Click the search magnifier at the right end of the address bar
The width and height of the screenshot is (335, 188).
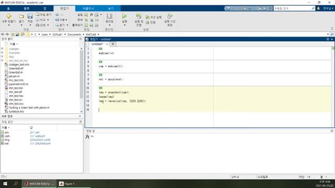tap(332, 34)
